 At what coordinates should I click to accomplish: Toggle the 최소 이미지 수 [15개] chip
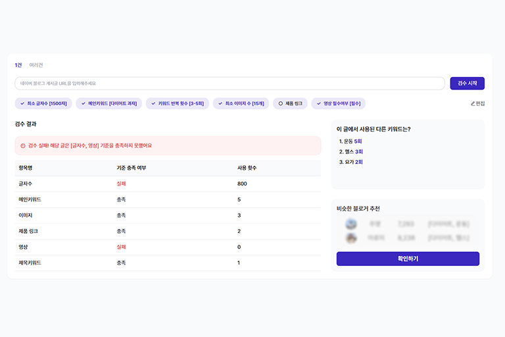tap(241, 103)
